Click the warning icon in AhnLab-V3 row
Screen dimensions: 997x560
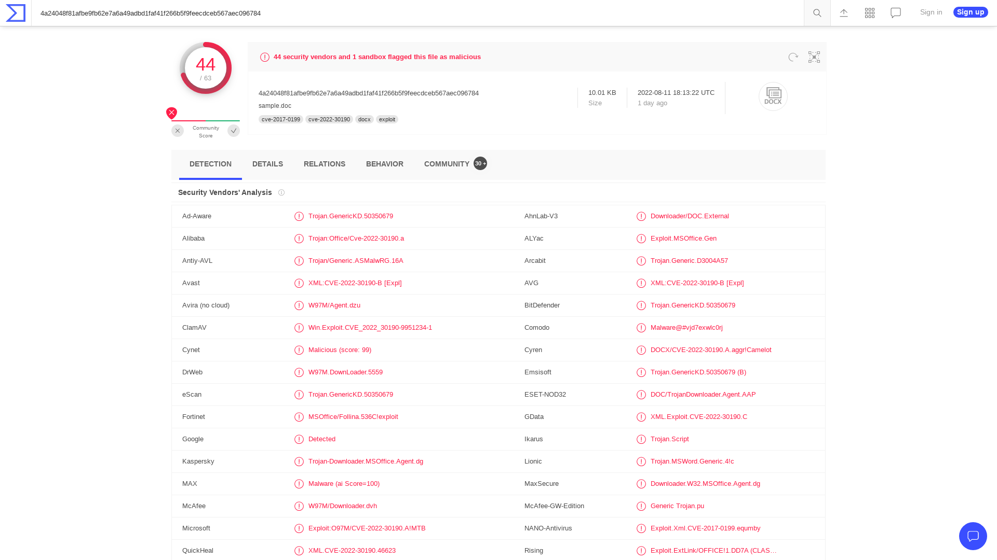point(641,216)
